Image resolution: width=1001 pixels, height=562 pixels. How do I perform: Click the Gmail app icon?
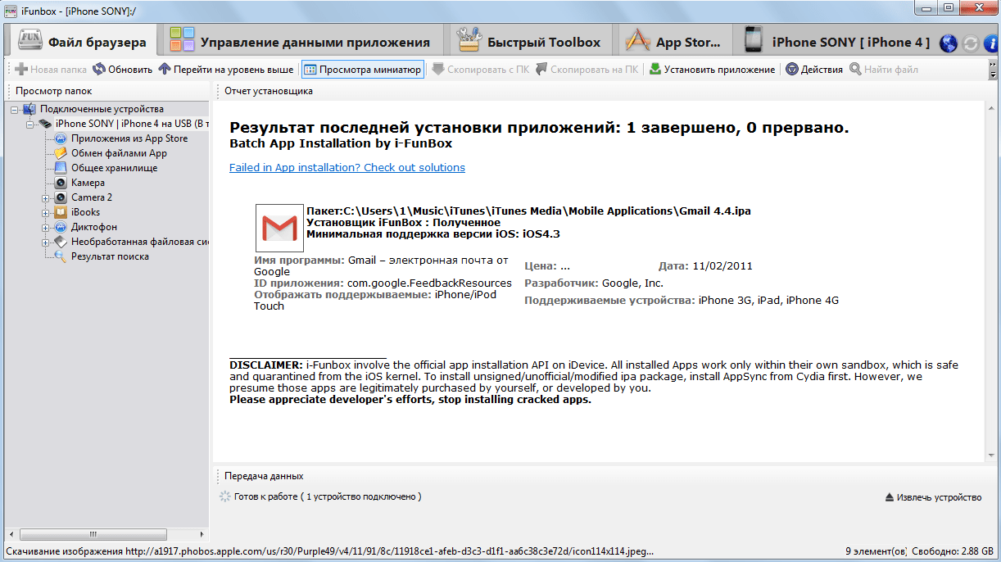coord(279,227)
